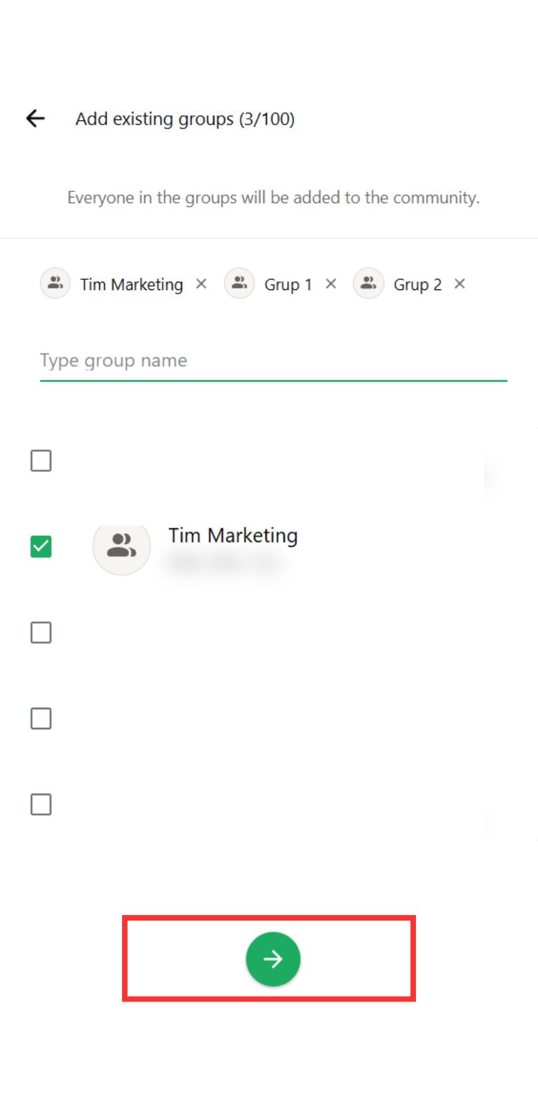Select the Tim Marketing name in list
Screen dimensions: 538x1105
coord(233,536)
